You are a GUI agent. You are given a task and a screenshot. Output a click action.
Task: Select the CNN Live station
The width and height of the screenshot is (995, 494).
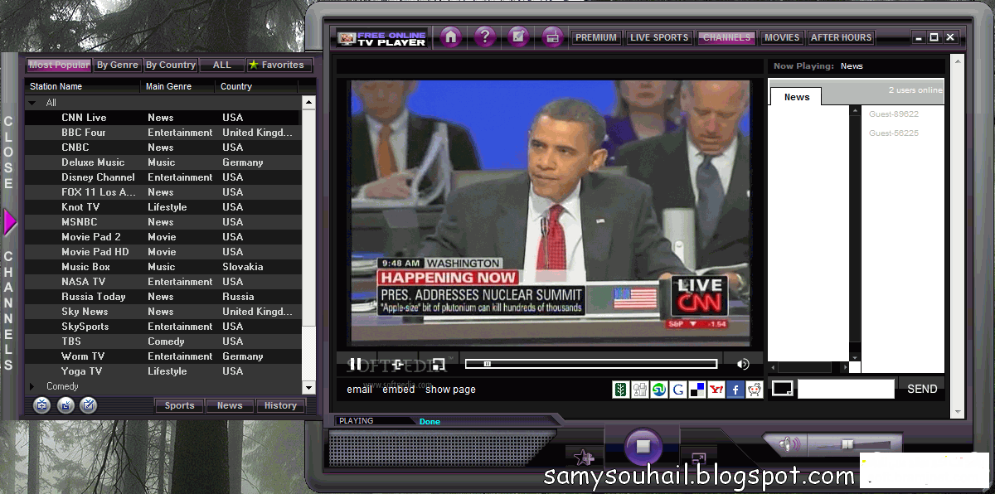click(x=163, y=118)
